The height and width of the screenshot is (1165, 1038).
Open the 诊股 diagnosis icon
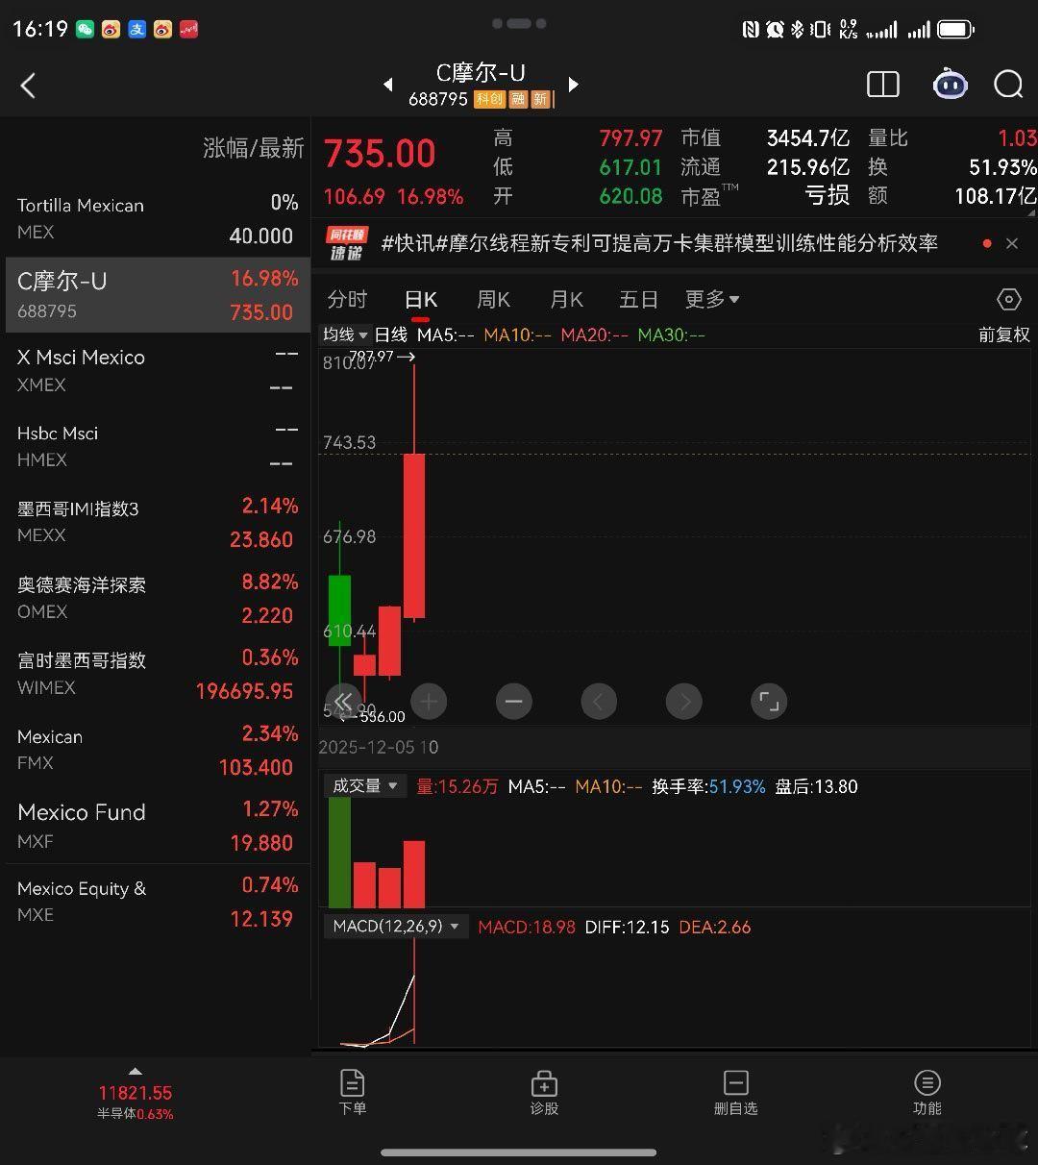point(544,1092)
